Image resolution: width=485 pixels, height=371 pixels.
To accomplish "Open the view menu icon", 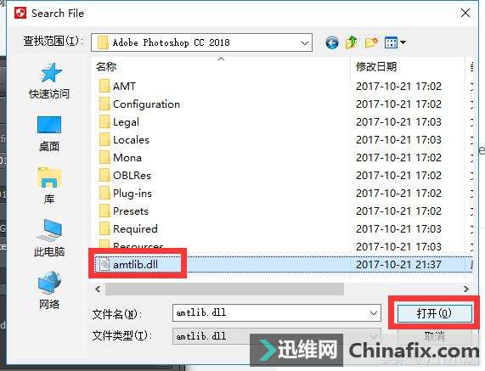I will (x=395, y=42).
